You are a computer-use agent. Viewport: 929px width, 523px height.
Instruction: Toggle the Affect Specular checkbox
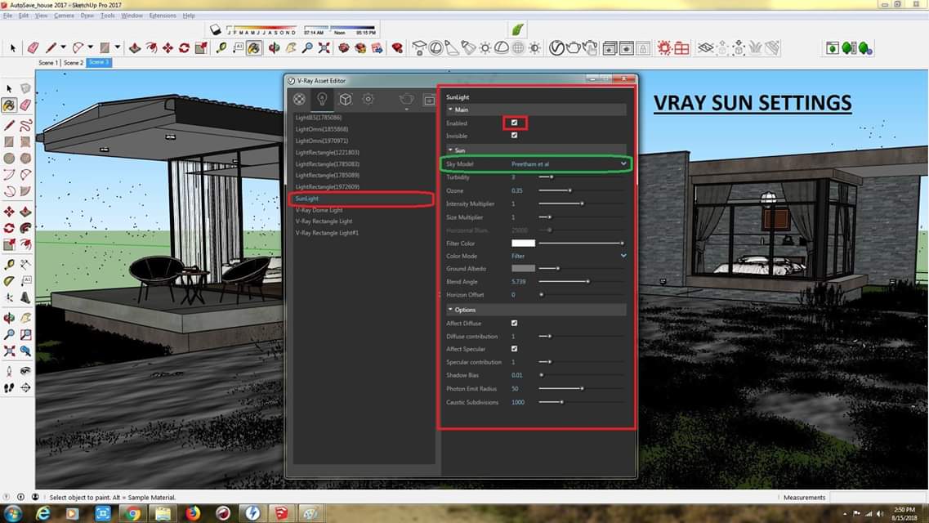514,349
